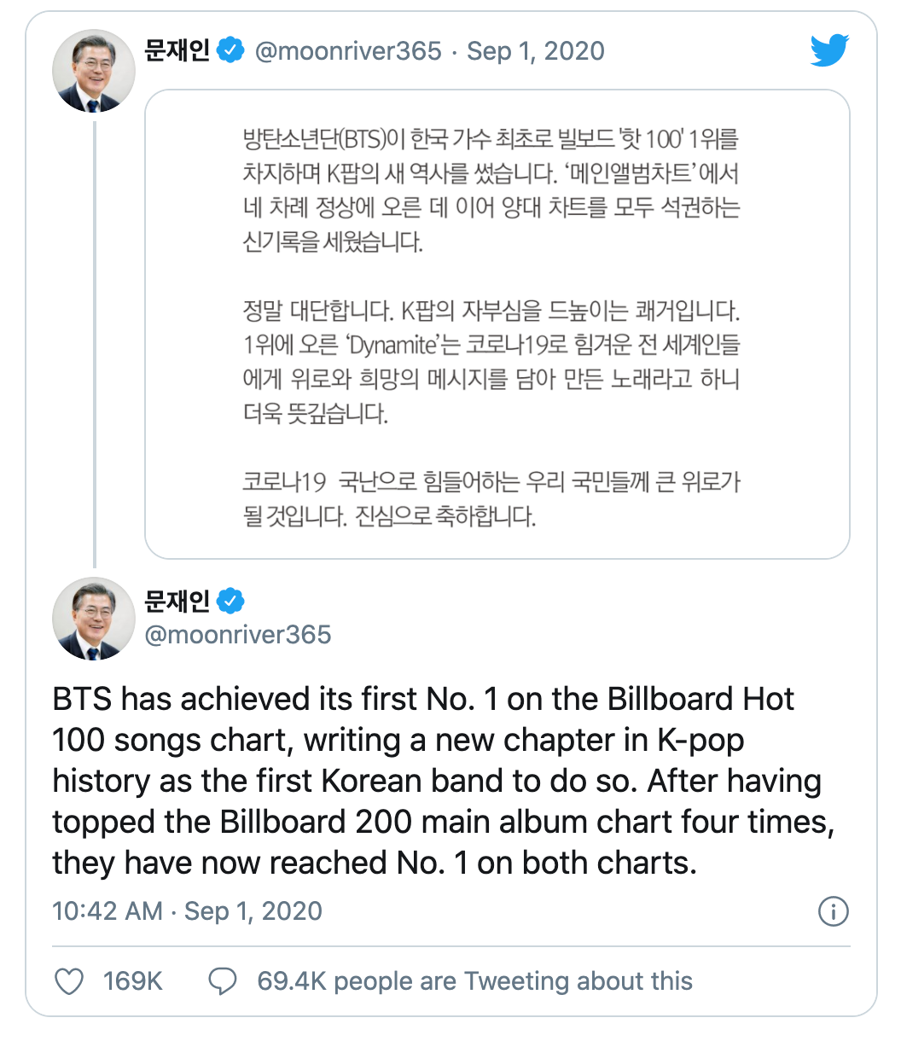This screenshot has width=901, height=1041.
Task: Click the 문재인 name in main tweet
Action: tap(177, 601)
